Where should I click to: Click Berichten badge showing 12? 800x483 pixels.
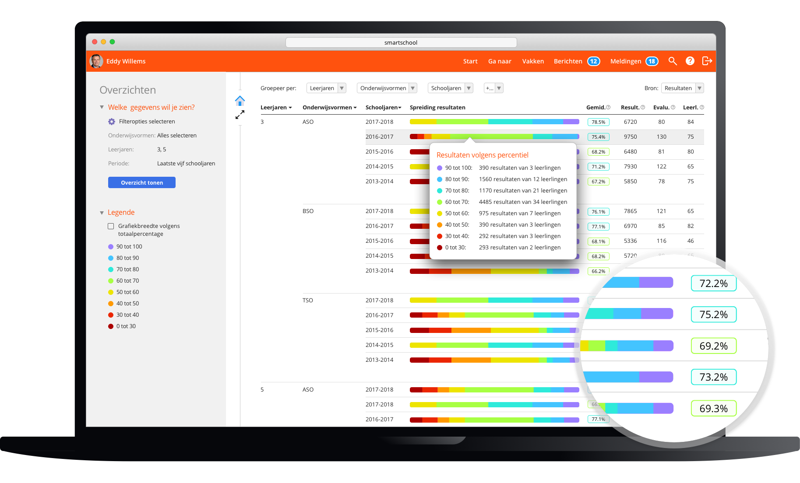click(x=594, y=61)
